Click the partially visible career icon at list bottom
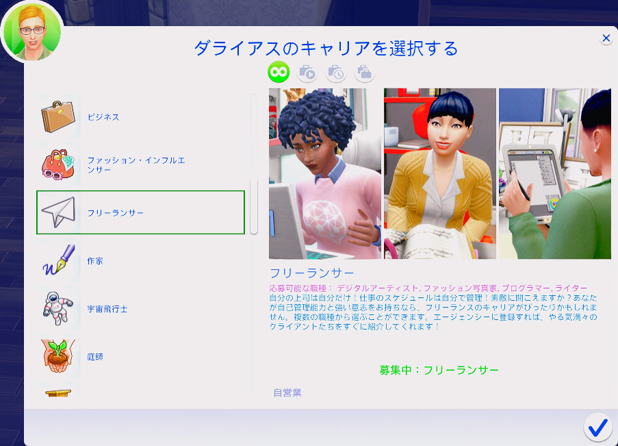The image size is (618, 446). (57, 394)
